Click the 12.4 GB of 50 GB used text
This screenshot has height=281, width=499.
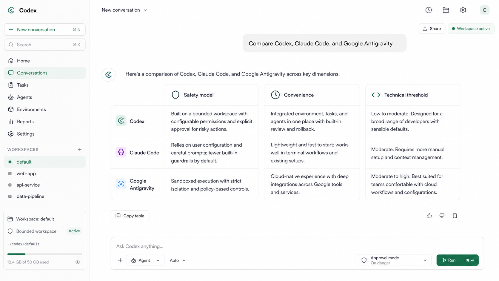click(x=28, y=262)
